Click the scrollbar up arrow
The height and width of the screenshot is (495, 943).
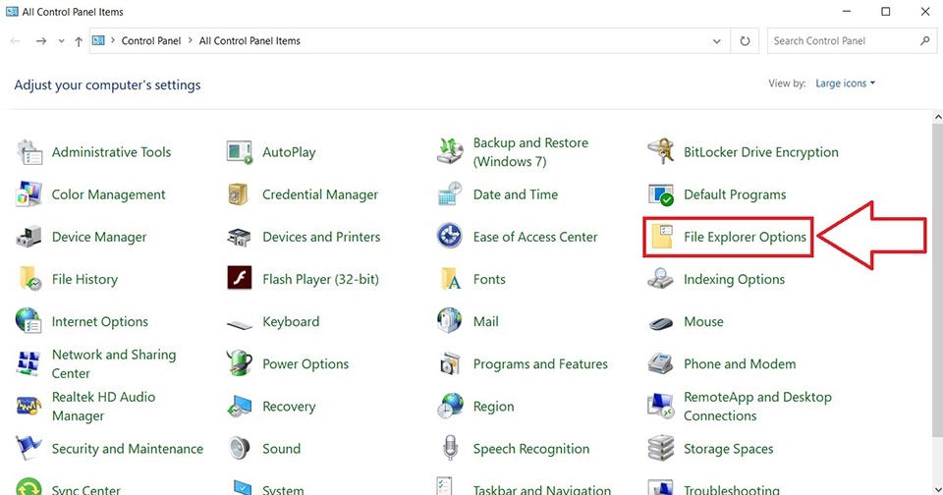tap(937, 117)
